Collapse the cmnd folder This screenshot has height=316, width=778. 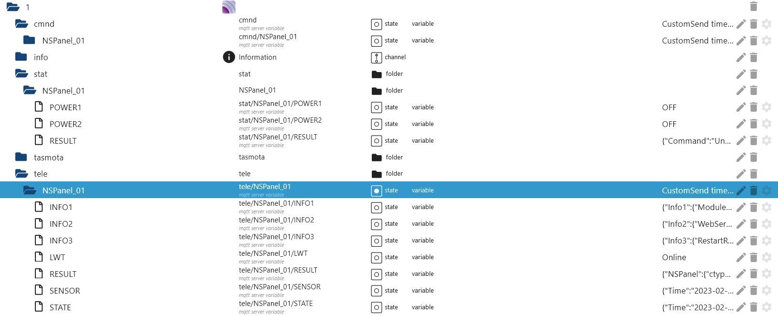click(22, 23)
